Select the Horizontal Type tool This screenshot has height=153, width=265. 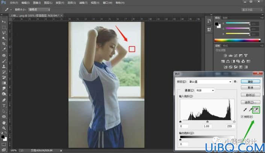[4, 106]
